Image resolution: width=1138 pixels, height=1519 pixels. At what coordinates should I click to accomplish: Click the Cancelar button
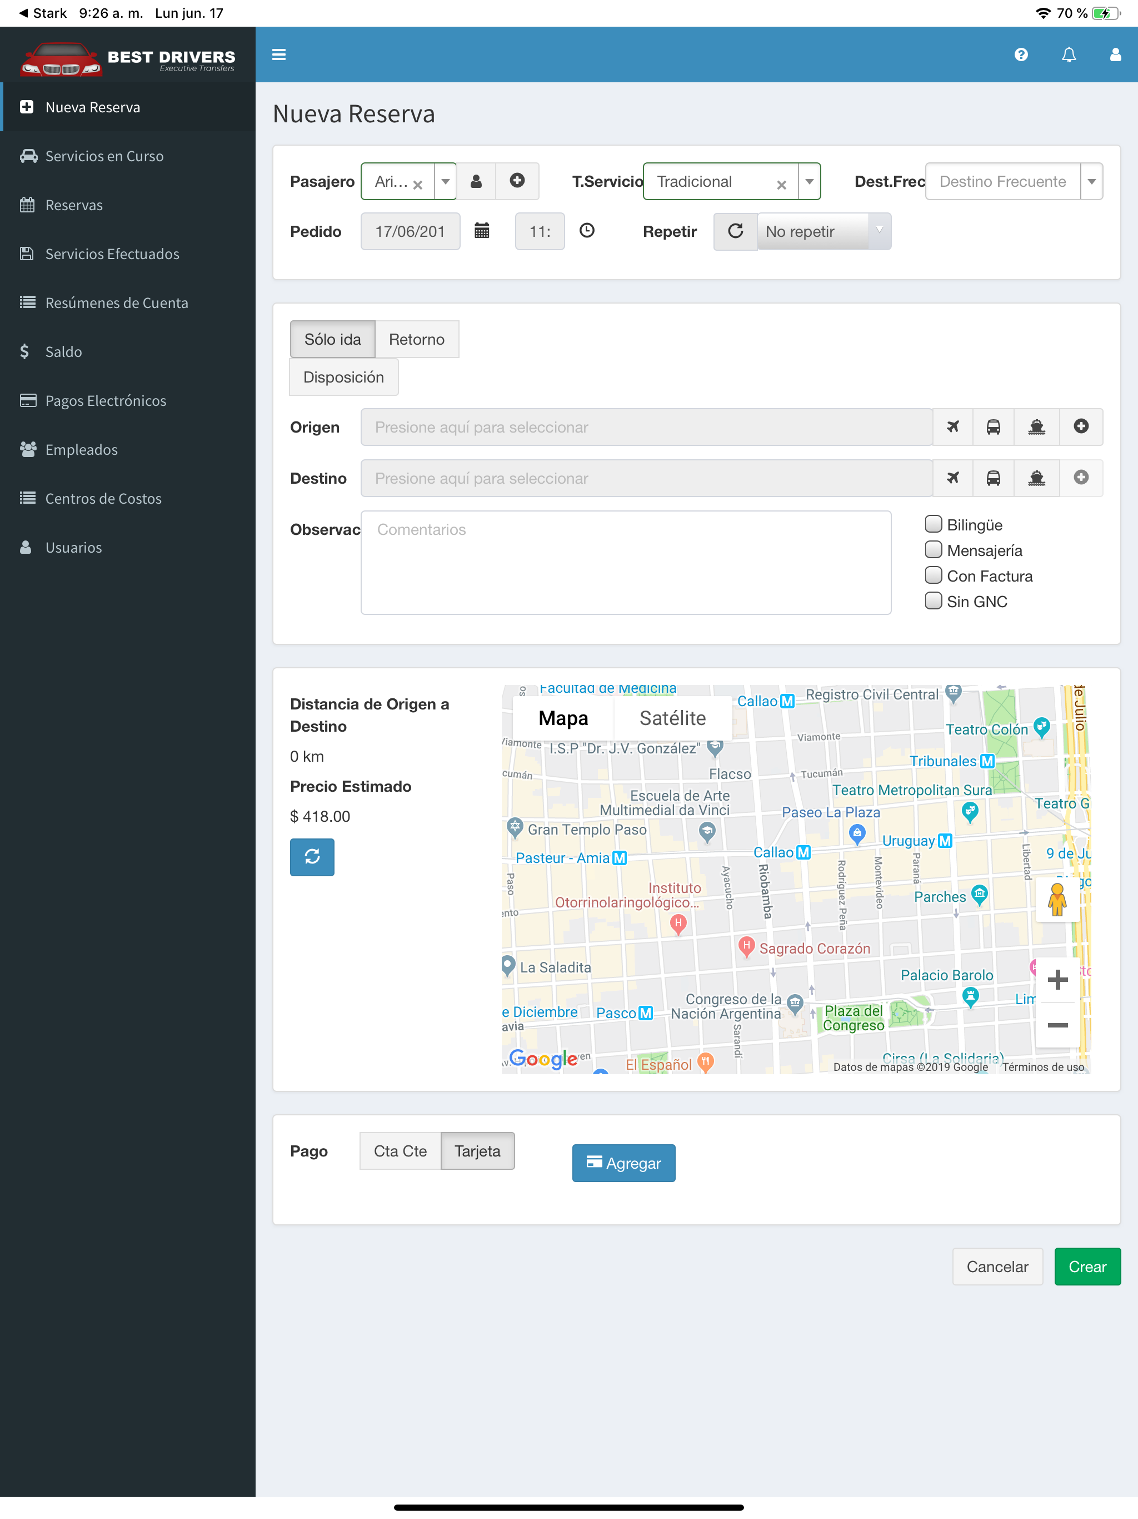997,1266
